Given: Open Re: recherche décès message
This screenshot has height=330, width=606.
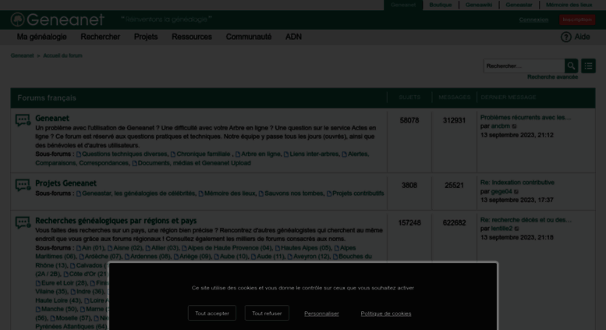Looking at the screenshot, I should coord(526,220).
